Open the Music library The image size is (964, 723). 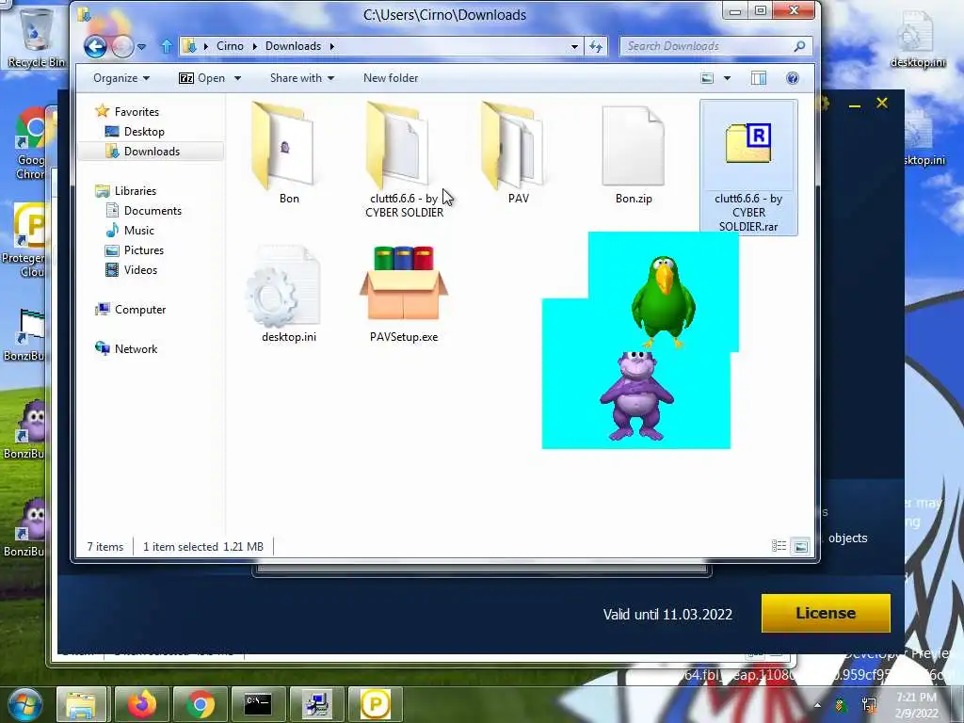(x=139, y=230)
